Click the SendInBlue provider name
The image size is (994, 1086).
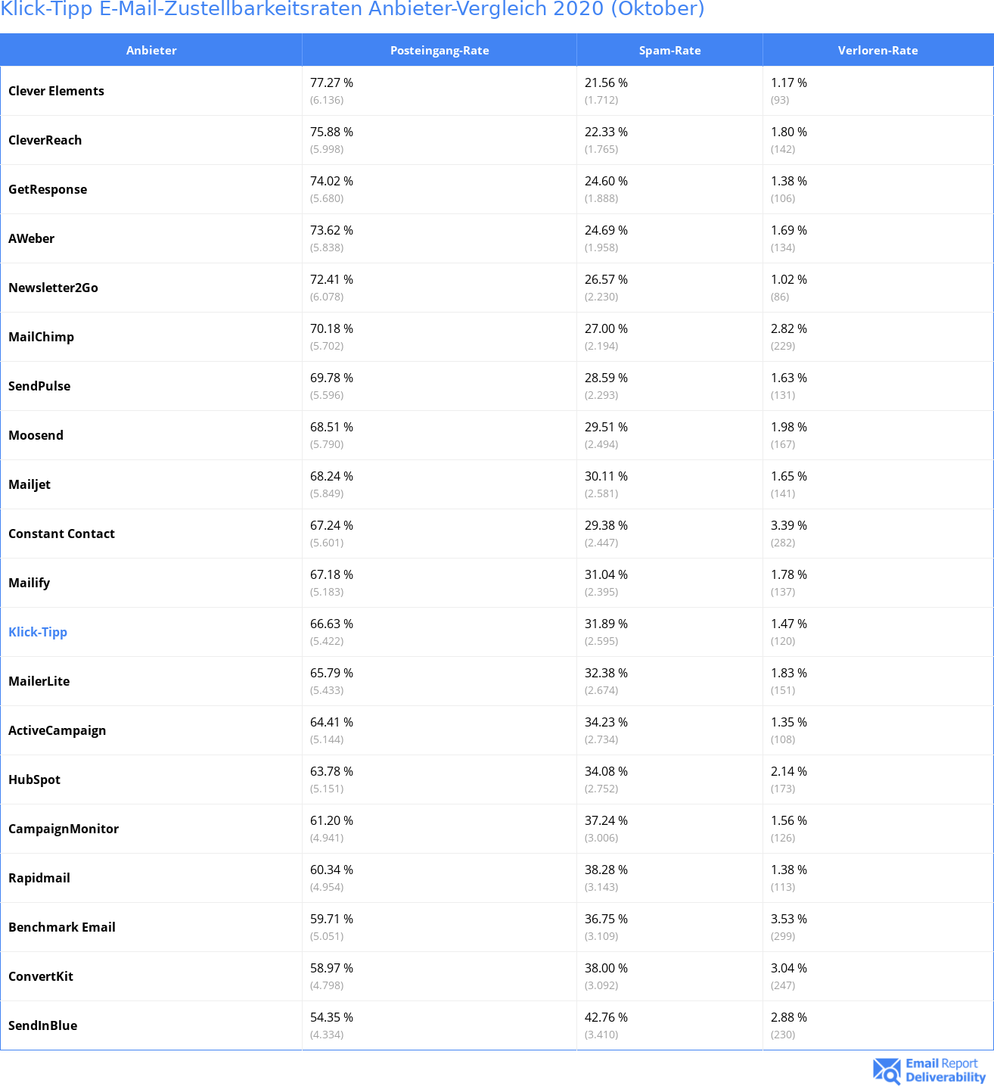pos(42,1025)
